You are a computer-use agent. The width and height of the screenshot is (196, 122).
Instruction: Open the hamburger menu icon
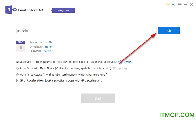[180, 5]
